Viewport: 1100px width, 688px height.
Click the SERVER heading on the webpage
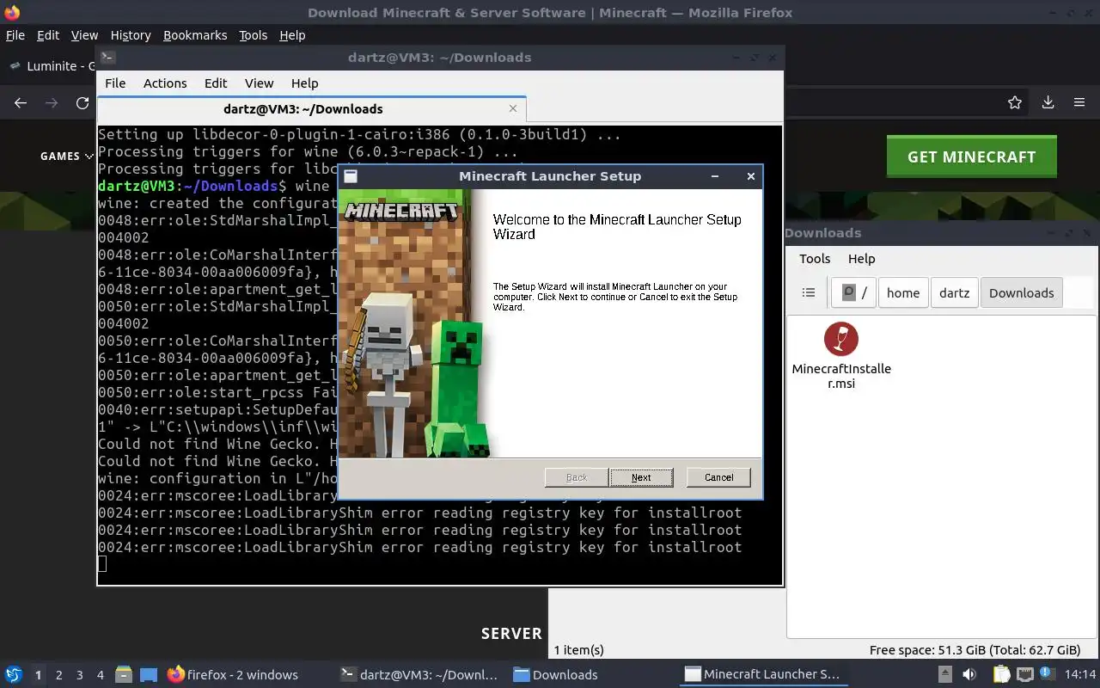(511, 633)
